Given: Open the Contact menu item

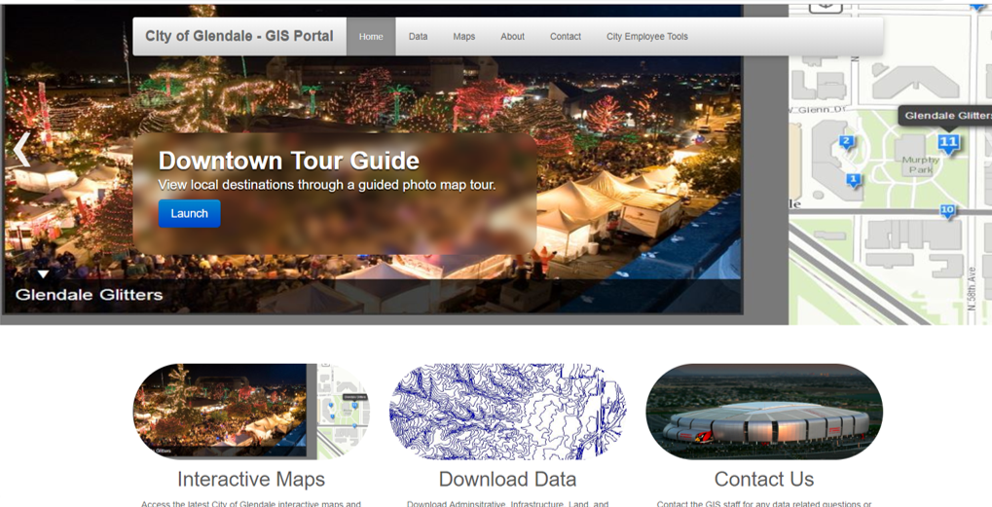Looking at the screenshot, I should [x=566, y=36].
